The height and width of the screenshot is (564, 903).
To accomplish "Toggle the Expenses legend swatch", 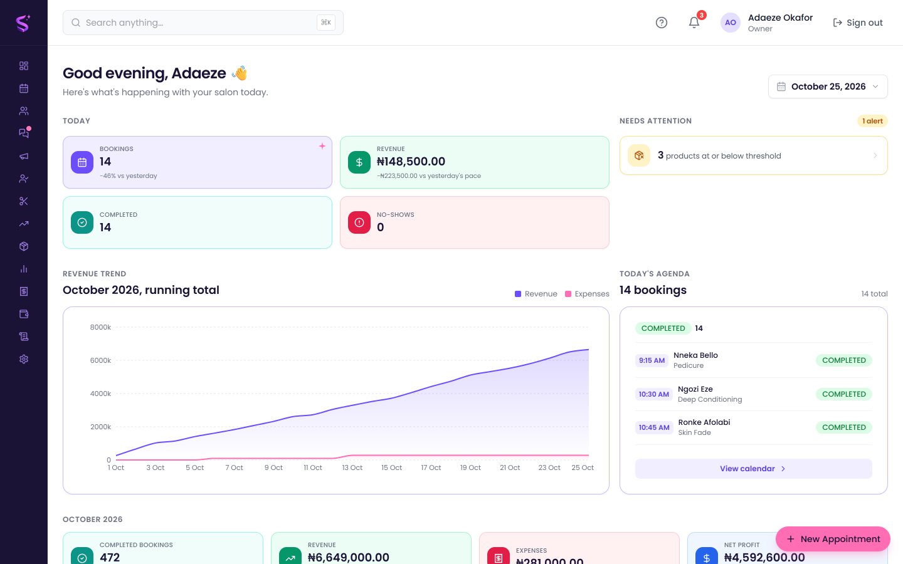I will (x=568, y=294).
